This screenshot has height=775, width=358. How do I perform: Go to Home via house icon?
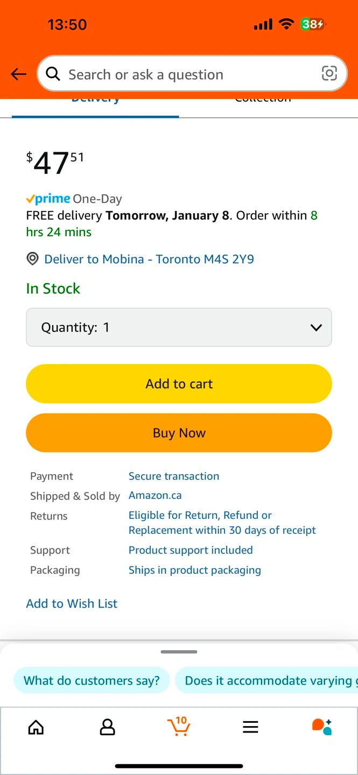tap(36, 728)
